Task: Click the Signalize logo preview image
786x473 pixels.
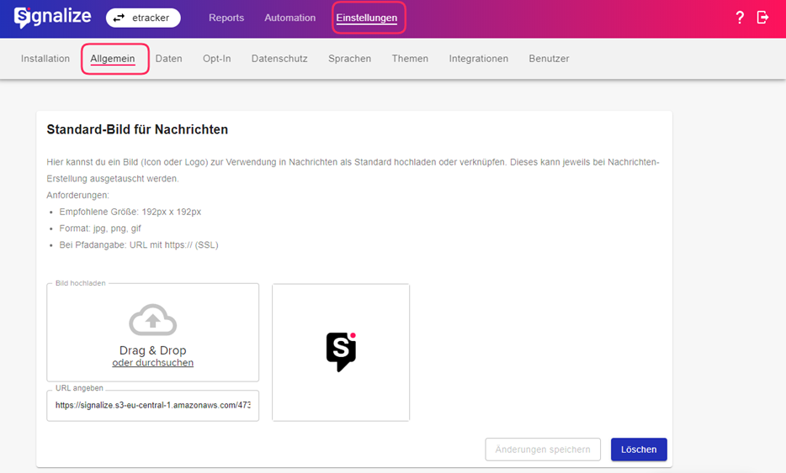Action: pos(341,352)
